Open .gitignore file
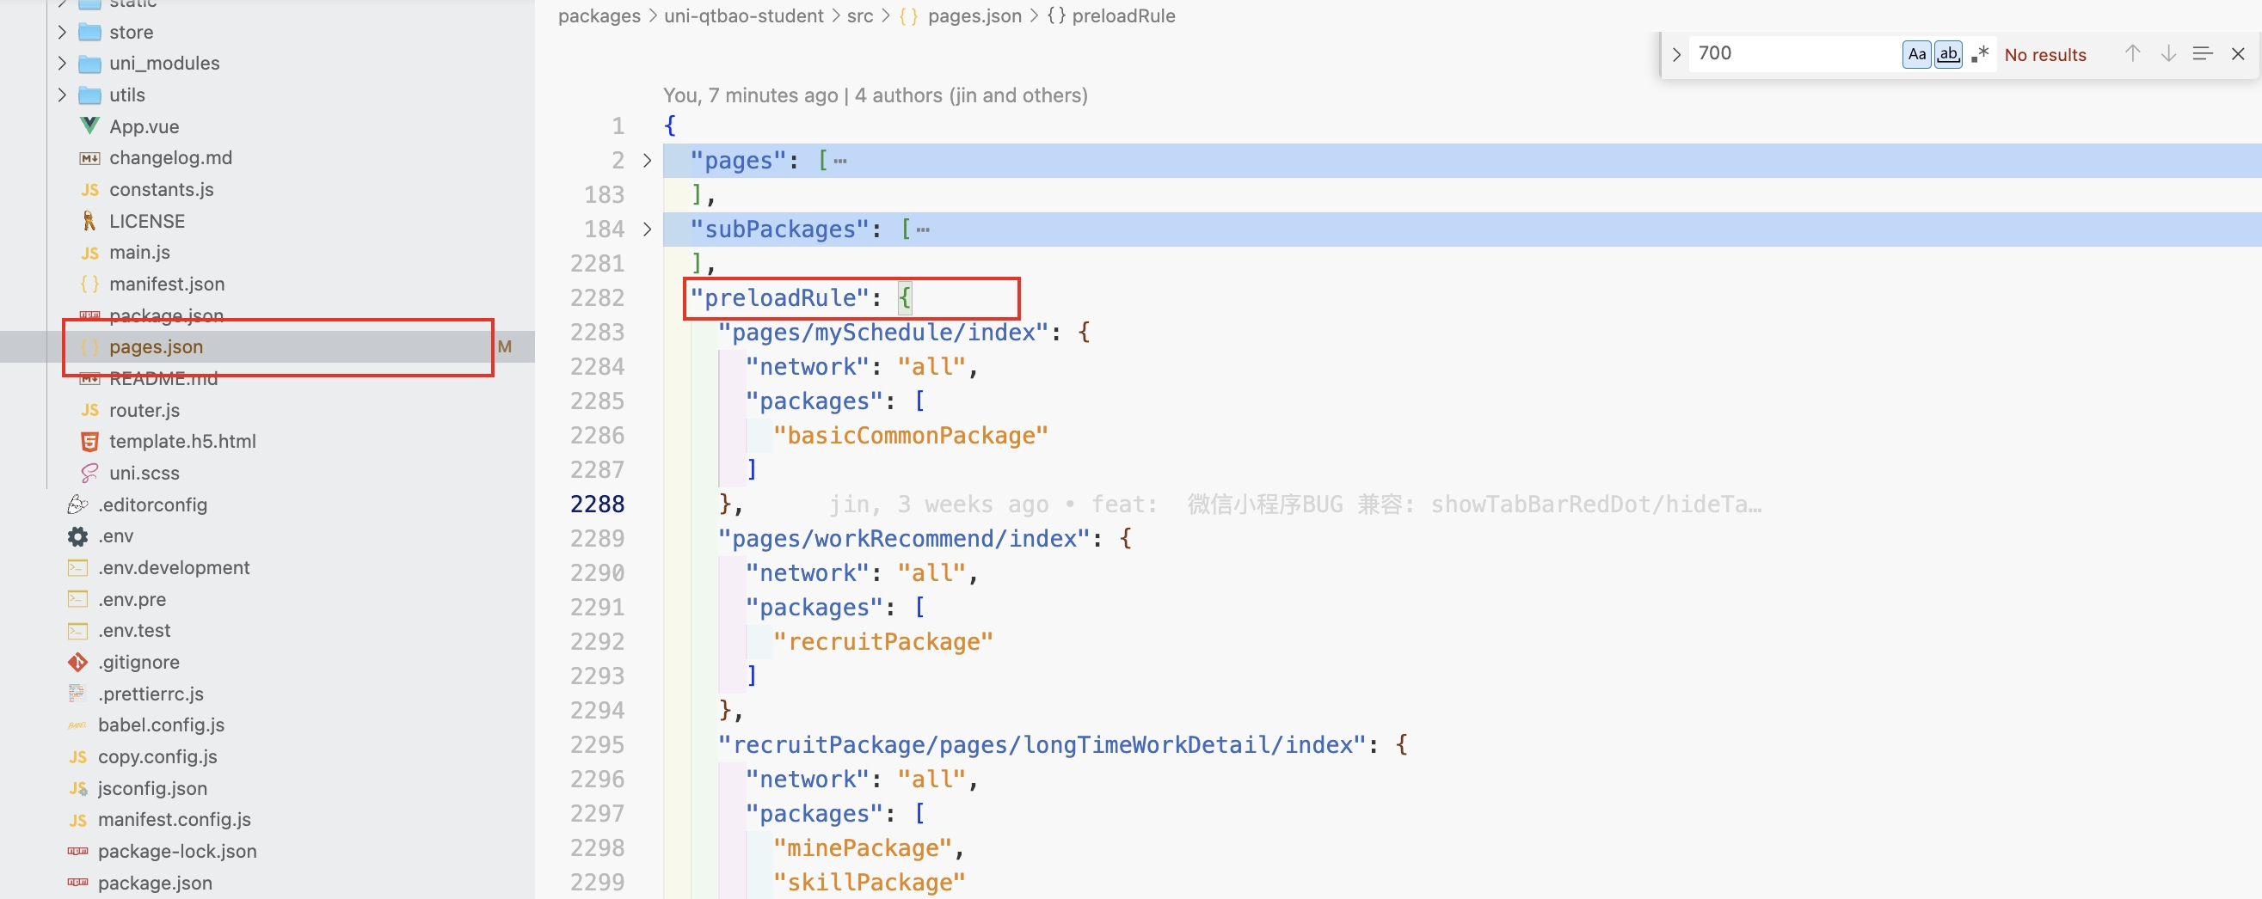Image resolution: width=2262 pixels, height=899 pixels. coord(138,662)
